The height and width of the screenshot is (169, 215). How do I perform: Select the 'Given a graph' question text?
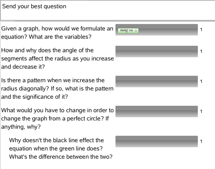click(x=57, y=33)
